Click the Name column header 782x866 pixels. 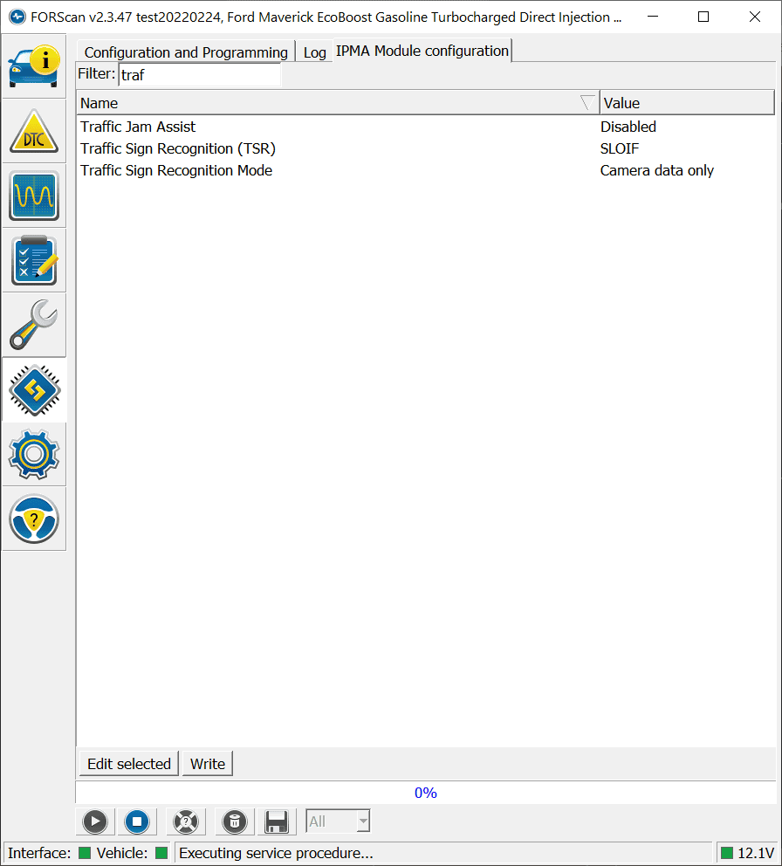338,103
